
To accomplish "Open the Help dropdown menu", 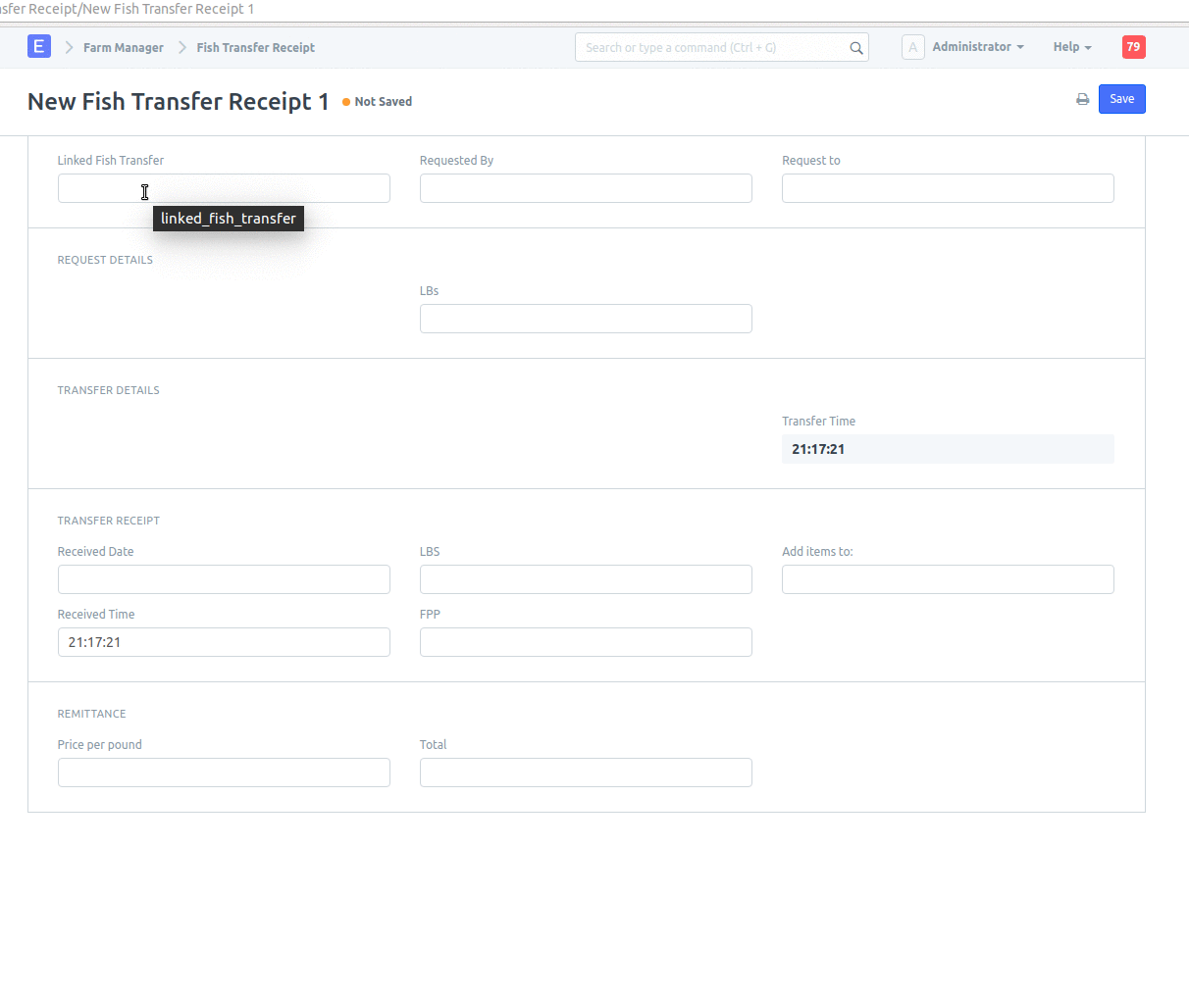I will tap(1072, 47).
